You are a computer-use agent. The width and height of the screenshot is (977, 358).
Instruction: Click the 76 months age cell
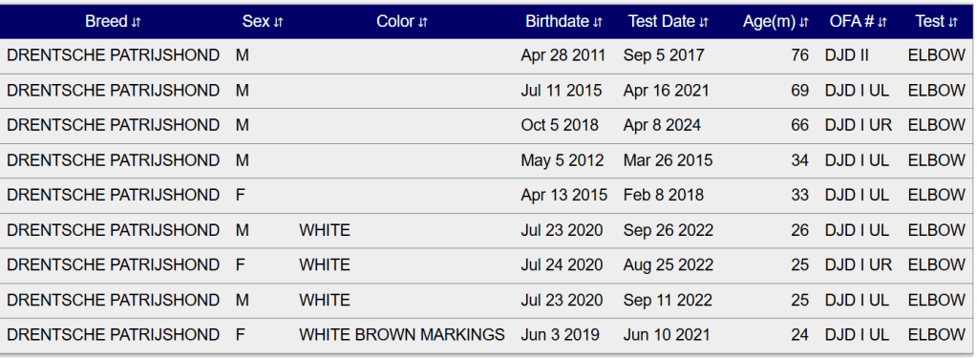(799, 56)
